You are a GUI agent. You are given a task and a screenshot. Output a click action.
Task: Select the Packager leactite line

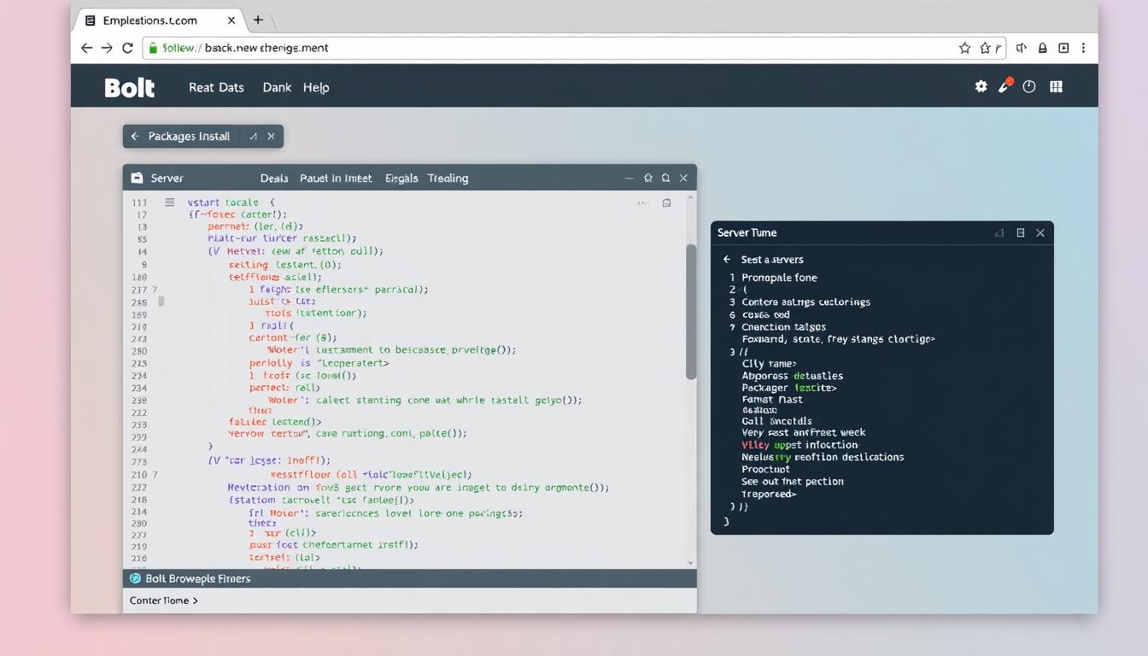tap(789, 388)
